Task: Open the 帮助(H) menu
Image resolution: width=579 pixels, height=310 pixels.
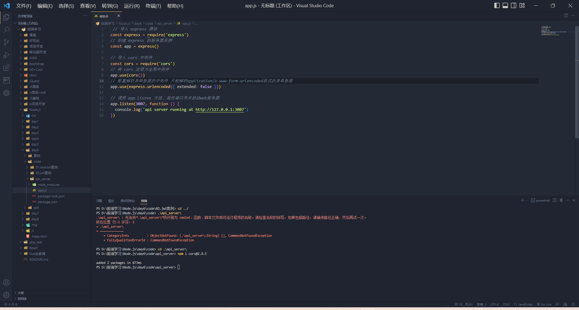Action: pos(175,6)
